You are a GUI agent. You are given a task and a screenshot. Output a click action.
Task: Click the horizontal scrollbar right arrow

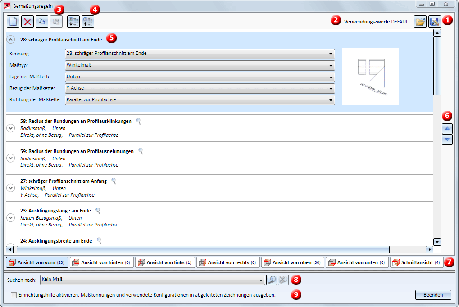(429, 250)
